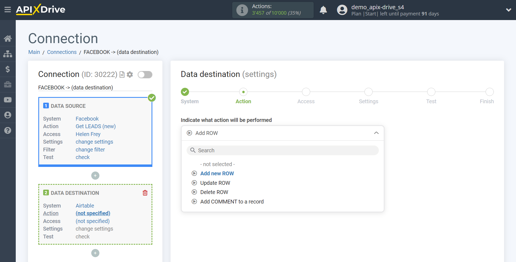Collapse the Add ROW dropdown
Image resolution: width=516 pixels, height=262 pixels.
pyautogui.click(x=283, y=133)
